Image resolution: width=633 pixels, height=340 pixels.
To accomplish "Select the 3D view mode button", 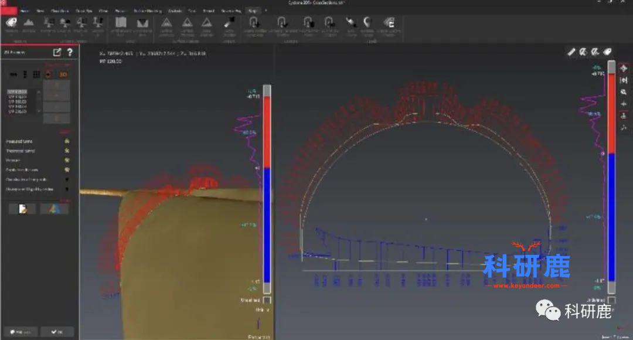I will click(x=63, y=74).
